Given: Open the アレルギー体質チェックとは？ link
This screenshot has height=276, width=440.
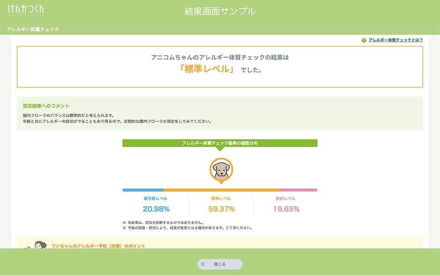Looking at the screenshot, I should coord(395,40).
